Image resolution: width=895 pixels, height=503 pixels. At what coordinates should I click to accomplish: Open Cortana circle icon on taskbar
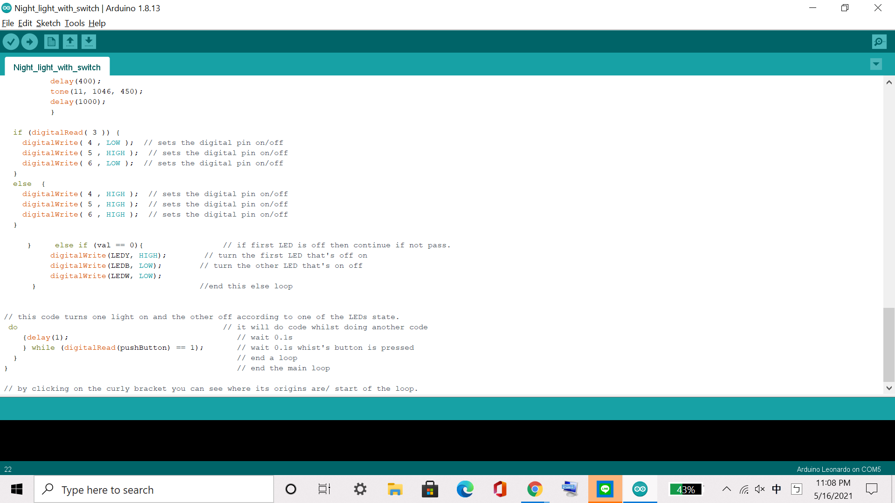coord(291,489)
